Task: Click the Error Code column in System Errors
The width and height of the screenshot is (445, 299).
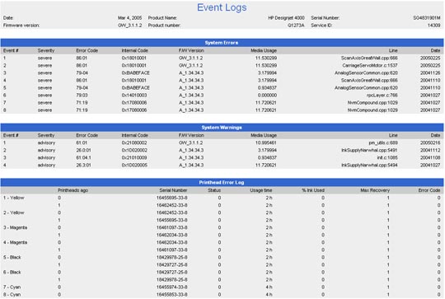Action: (x=87, y=50)
